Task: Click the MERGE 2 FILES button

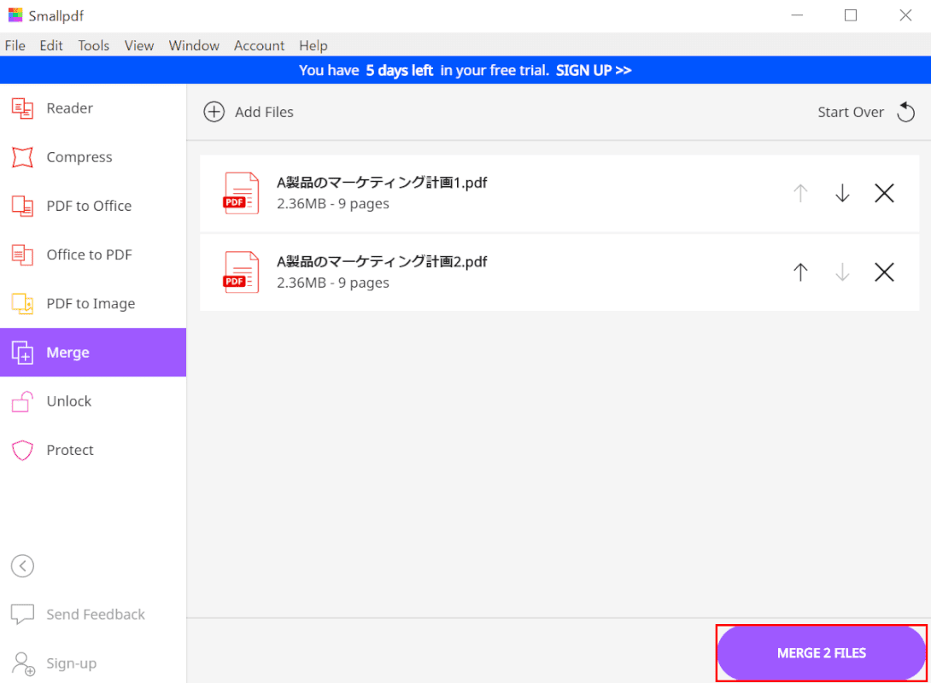Action: [821, 653]
